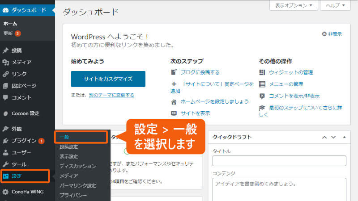This screenshot has height=201, width=358.
Task: Click the gear icon beside ConoHa WING
Action: (x=5, y=192)
